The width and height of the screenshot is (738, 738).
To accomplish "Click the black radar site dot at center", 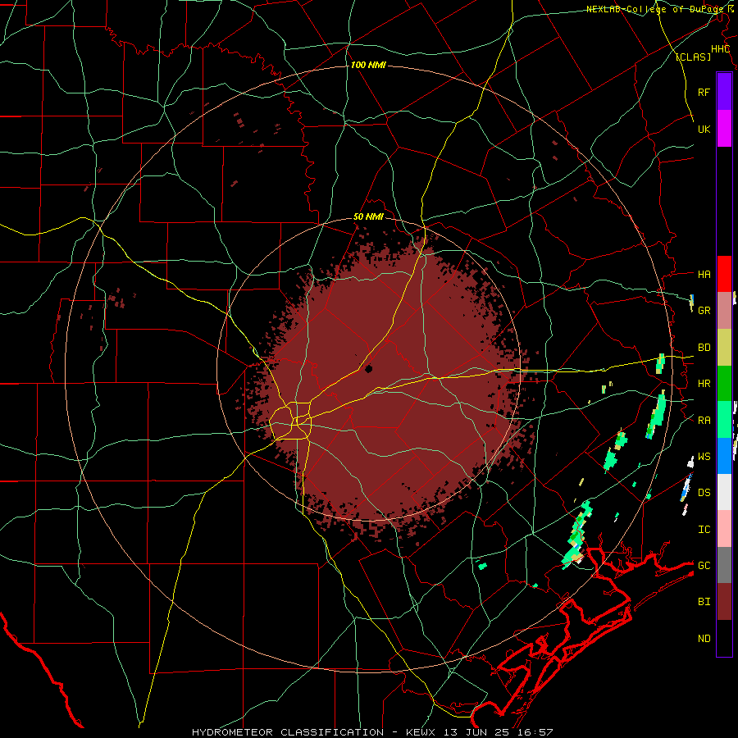I will coord(368,369).
